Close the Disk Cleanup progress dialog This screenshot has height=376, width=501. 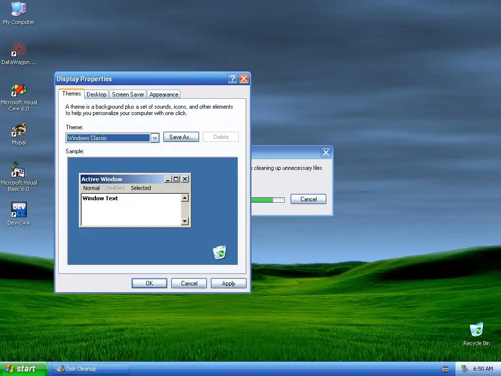[326, 153]
